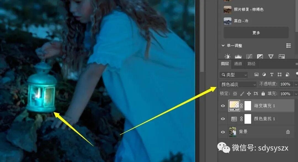Add a Curves adjustment
Image resolution: width=298 pixels, height=162 pixels.
point(249,56)
